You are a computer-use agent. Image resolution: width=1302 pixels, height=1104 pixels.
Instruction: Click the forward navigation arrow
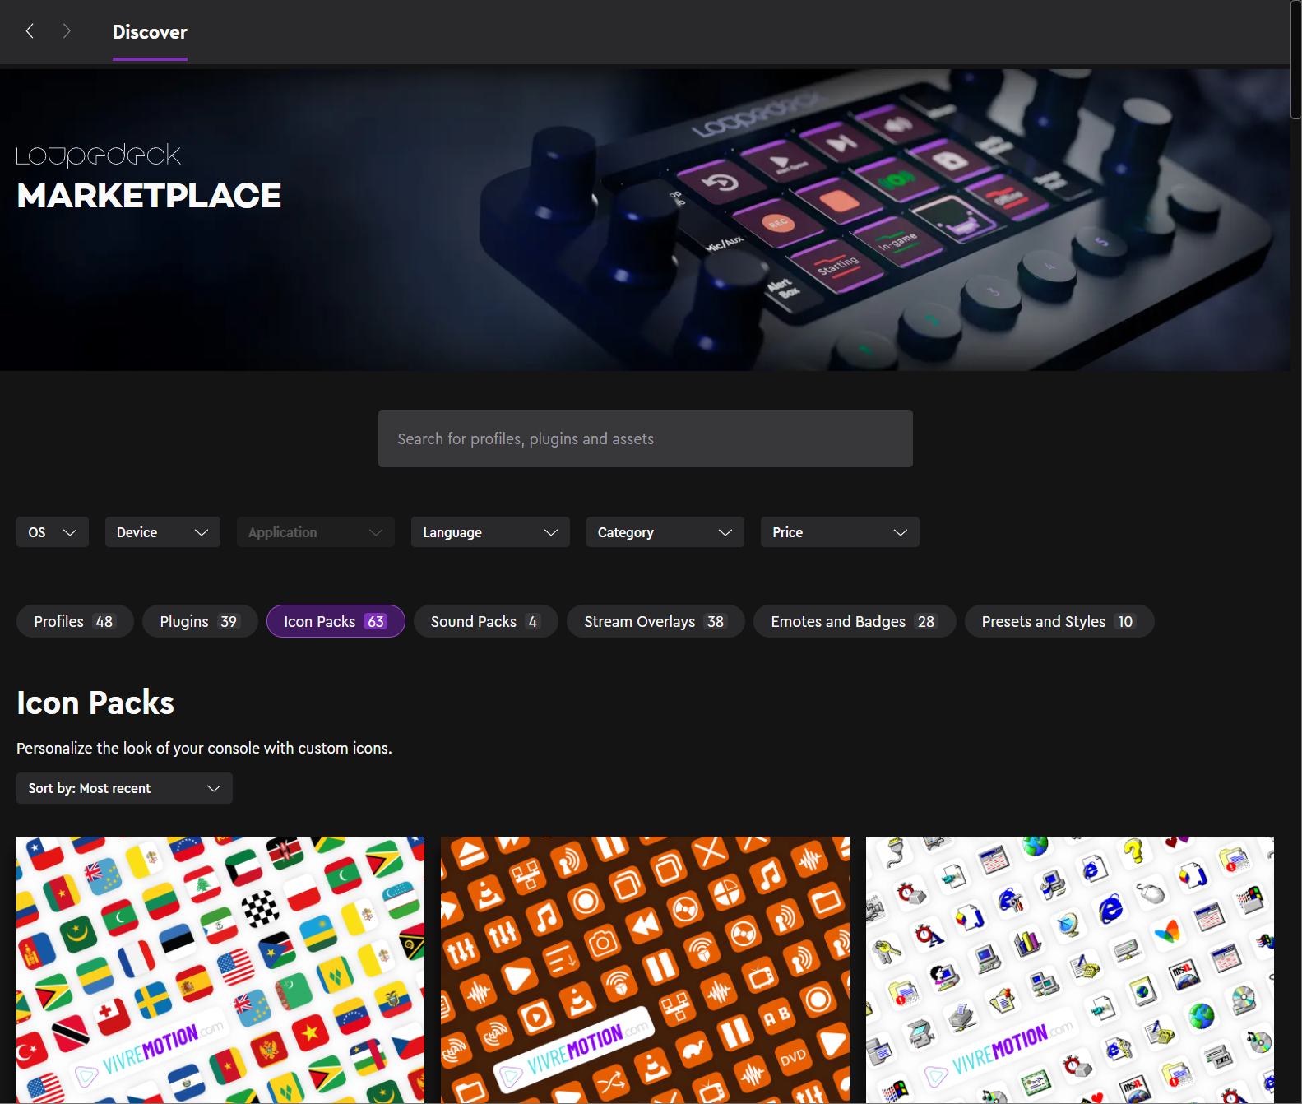click(67, 31)
